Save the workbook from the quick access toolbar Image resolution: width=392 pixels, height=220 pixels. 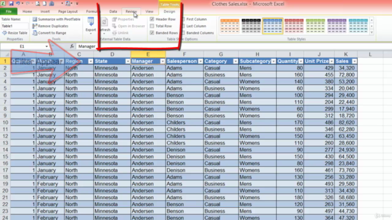11,4
